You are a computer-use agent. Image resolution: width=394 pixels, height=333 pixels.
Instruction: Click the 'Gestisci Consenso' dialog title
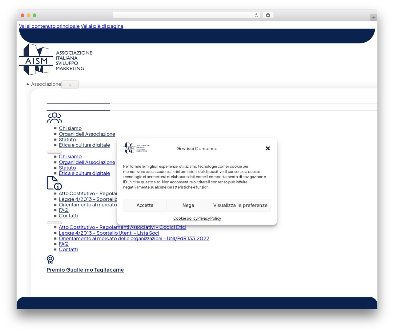pos(197,149)
